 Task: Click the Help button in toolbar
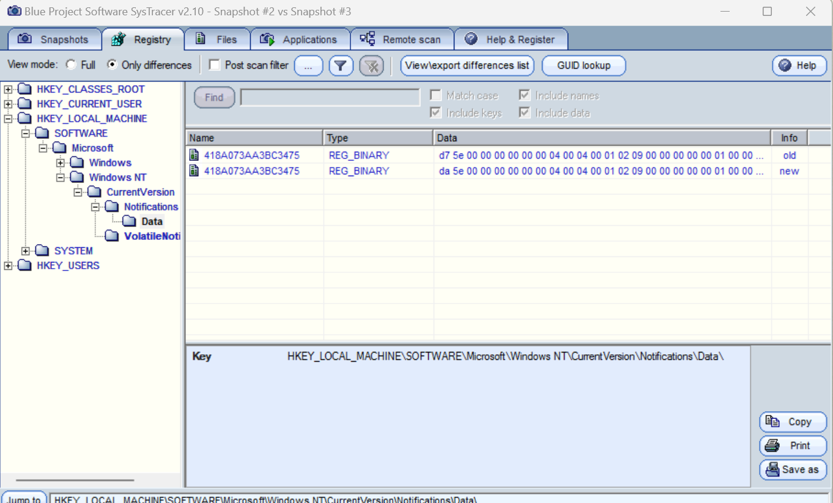(799, 65)
